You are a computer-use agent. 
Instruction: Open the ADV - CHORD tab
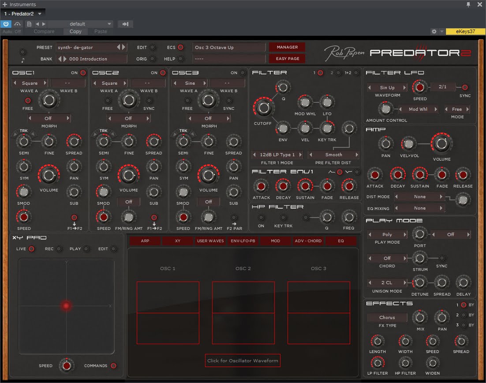308,240
